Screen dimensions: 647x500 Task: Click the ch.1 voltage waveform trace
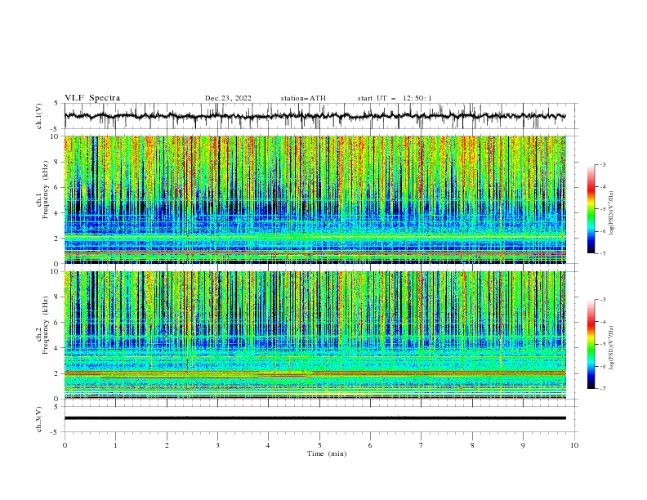(x=315, y=116)
